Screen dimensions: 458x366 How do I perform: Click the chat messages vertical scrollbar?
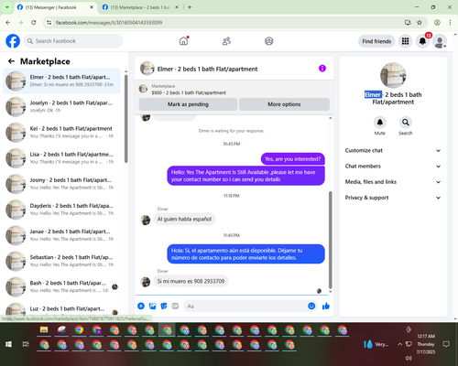point(330,240)
